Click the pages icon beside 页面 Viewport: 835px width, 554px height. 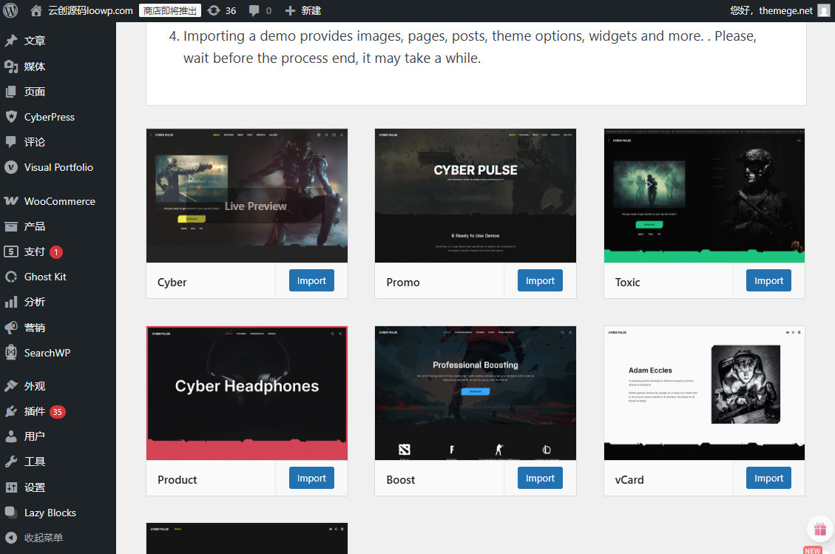click(11, 92)
